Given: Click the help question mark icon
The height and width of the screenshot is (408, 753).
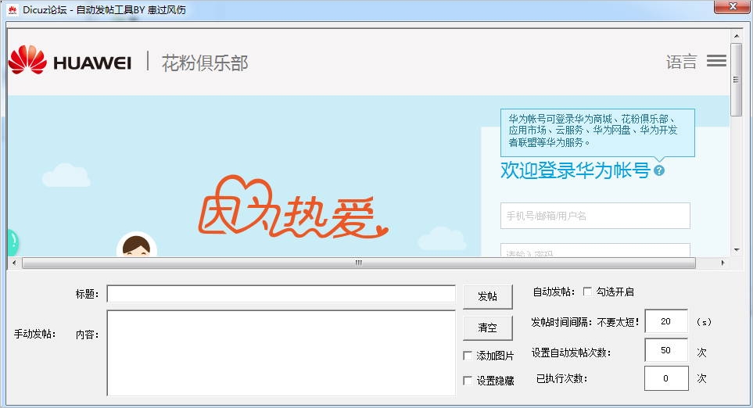Looking at the screenshot, I should (x=659, y=170).
